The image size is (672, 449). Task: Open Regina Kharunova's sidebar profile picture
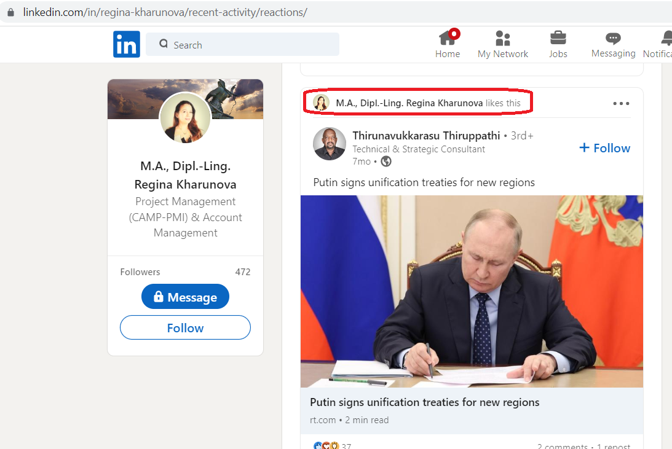185,118
